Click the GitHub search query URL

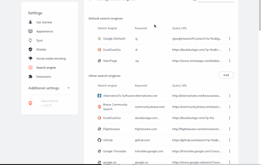coord(196,140)
